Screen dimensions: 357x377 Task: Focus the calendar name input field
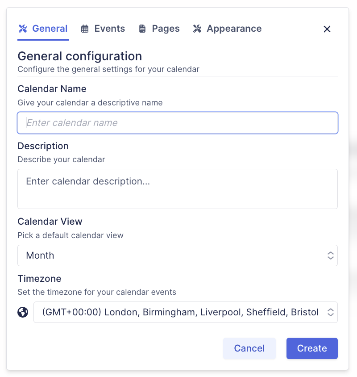point(178,123)
